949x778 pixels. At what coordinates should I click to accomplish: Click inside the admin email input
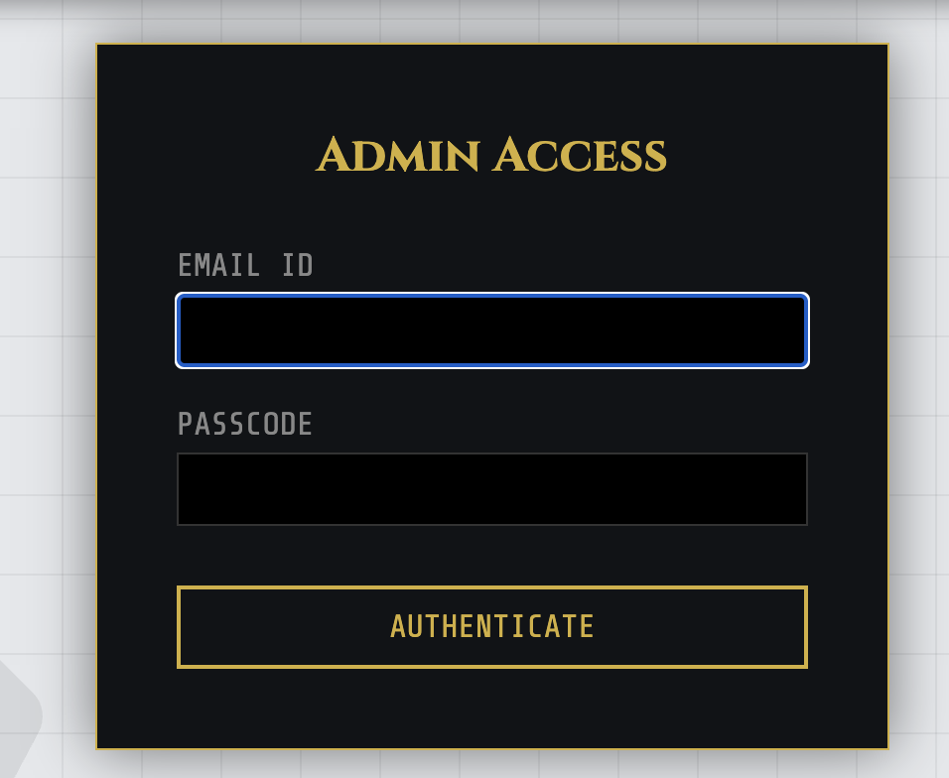click(491, 330)
